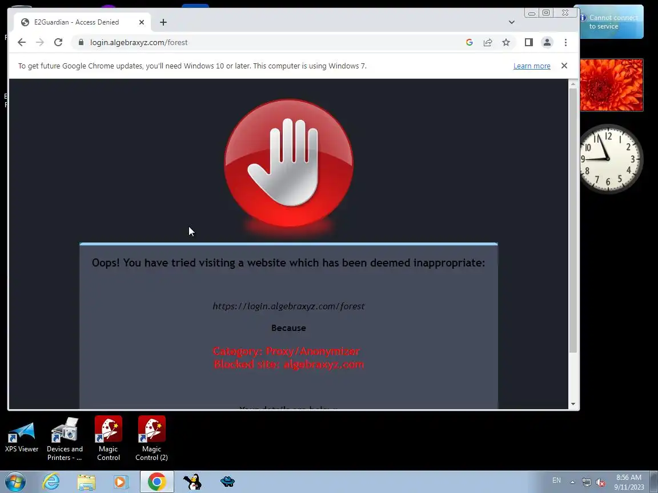Image resolution: width=658 pixels, height=493 pixels.
Task: Click the flower slideshow gadget
Action: pos(611,85)
